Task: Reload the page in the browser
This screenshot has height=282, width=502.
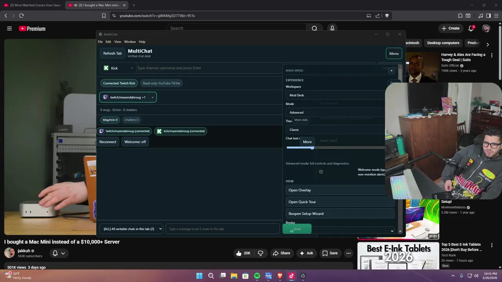Action: click(x=21, y=16)
